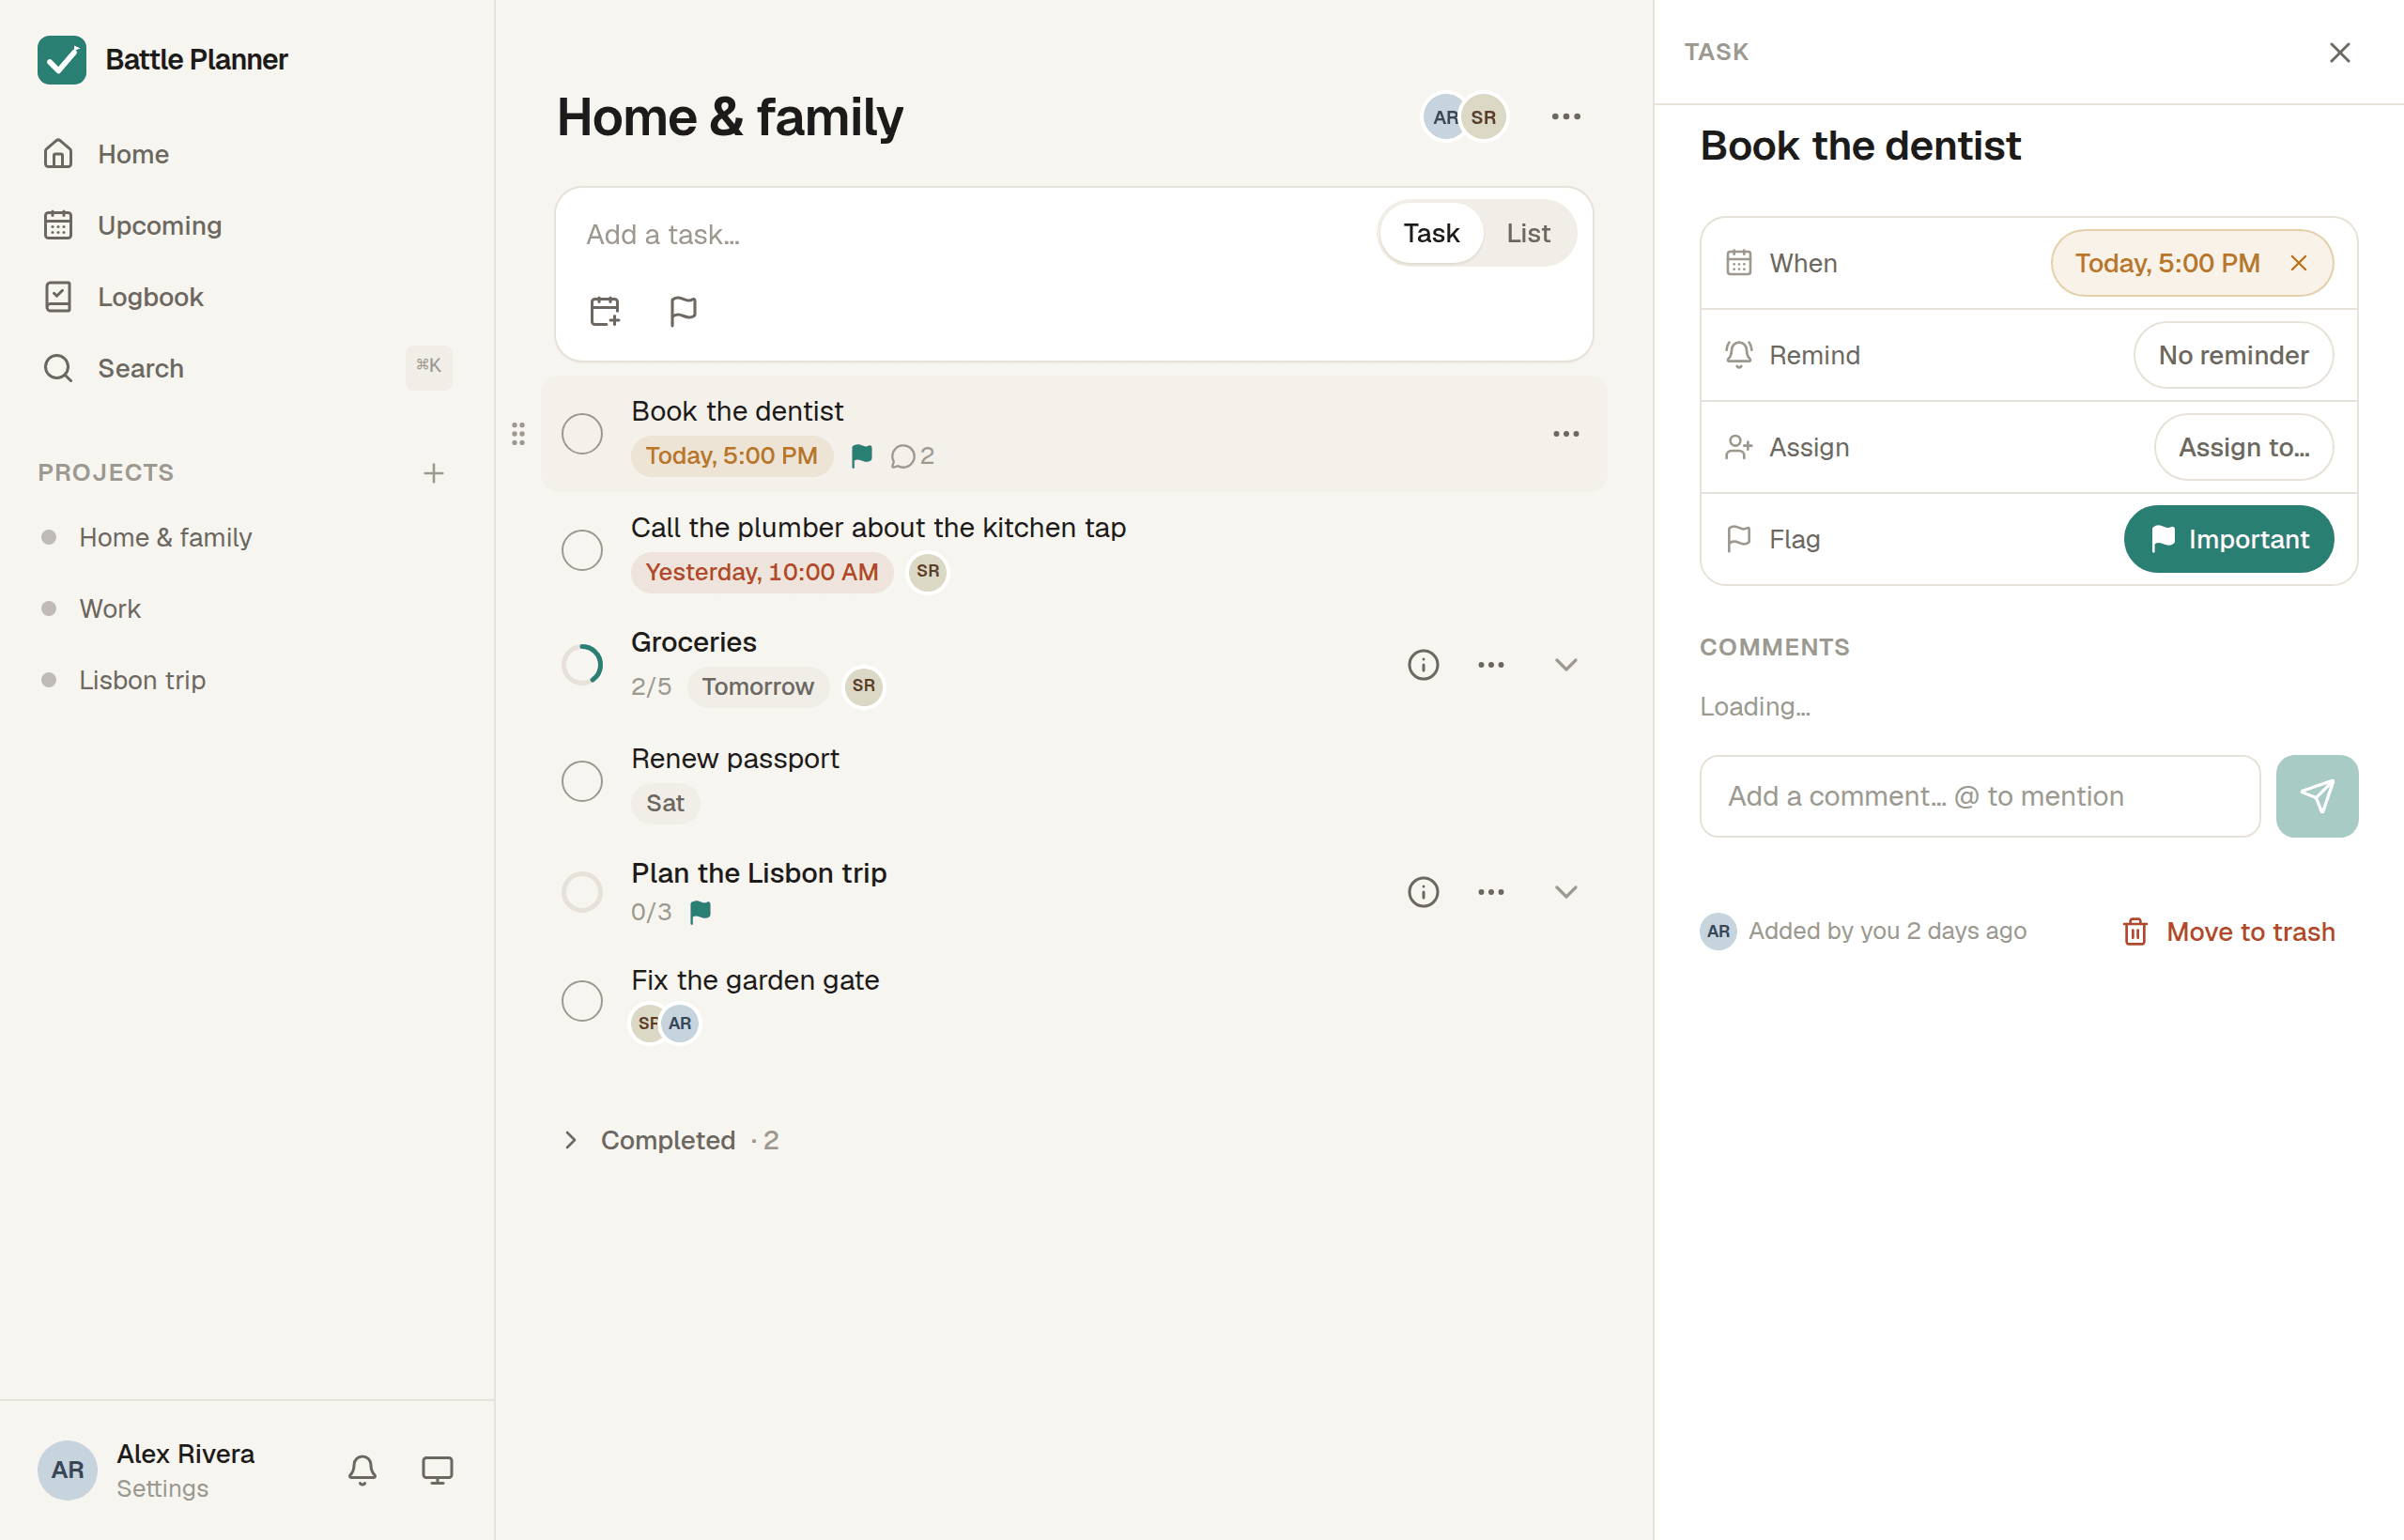
Task: Select the Work project
Action: [247, 608]
